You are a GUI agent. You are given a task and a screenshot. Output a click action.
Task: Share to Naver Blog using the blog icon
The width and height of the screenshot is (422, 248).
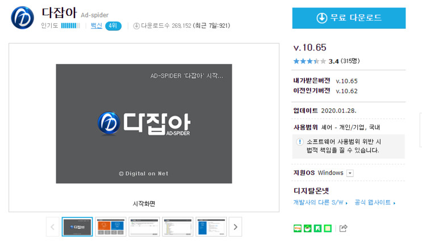pos(298,228)
